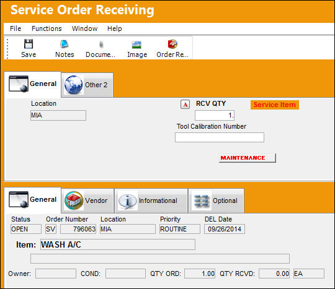Switch to the Vendor tab
This screenshot has height=289, width=335.
[x=87, y=201]
